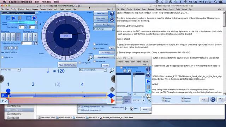This screenshot has height=127, width=226.
Task: Click the blue diamond arrows on P.1 row
Action: [x=111, y=96]
